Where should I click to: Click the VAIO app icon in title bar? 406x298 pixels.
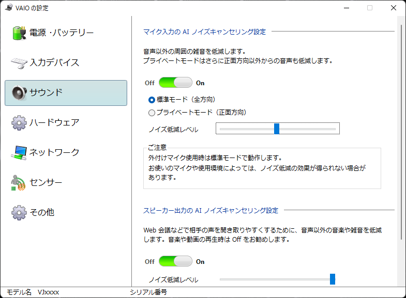click(9, 8)
